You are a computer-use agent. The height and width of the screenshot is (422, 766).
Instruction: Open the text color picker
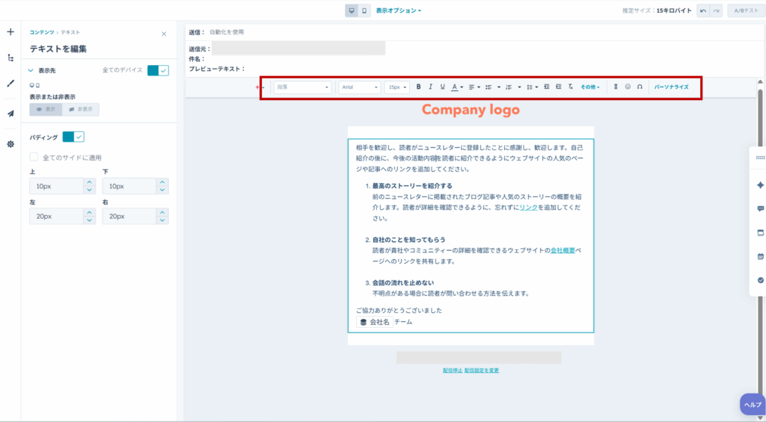[x=456, y=87]
